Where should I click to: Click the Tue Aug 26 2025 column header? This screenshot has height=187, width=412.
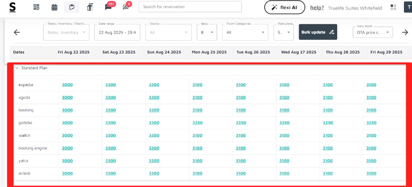pos(253,52)
